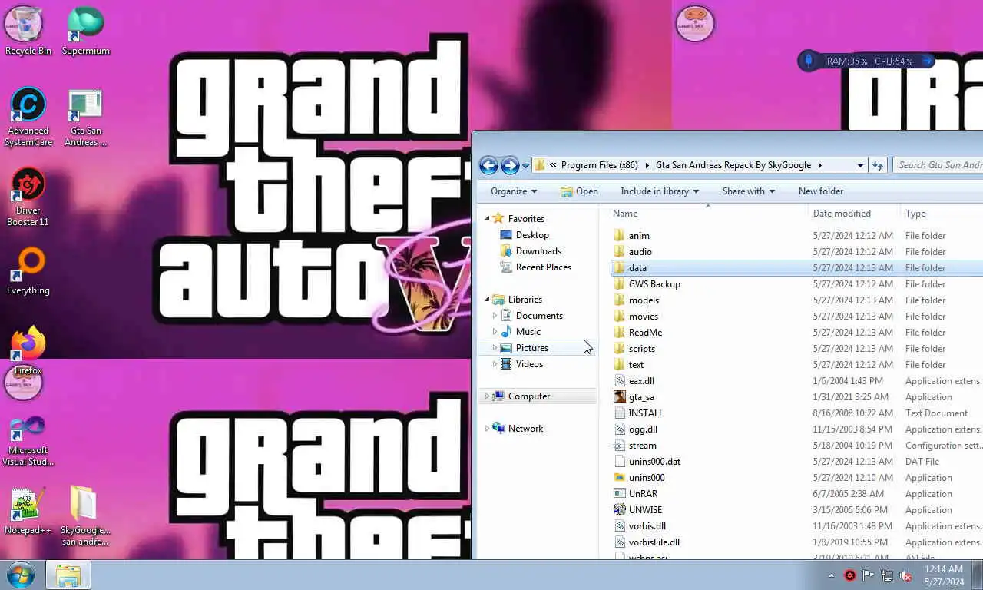Expand the Pictures library node
The height and width of the screenshot is (590, 983).
click(x=495, y=348)
